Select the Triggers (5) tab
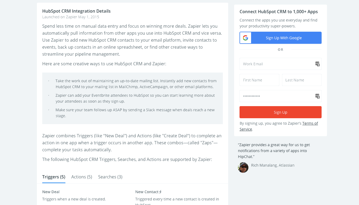This screenshot has width=359, height=205. 54,177
